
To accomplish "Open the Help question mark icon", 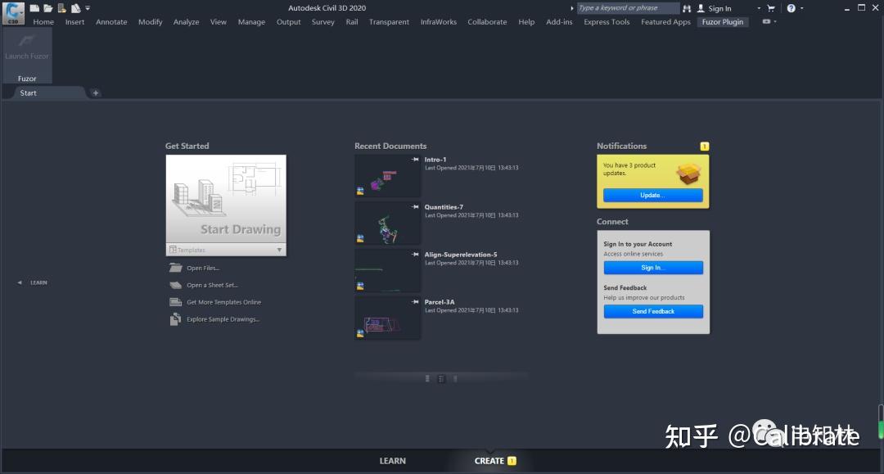I will coord(790,7).
